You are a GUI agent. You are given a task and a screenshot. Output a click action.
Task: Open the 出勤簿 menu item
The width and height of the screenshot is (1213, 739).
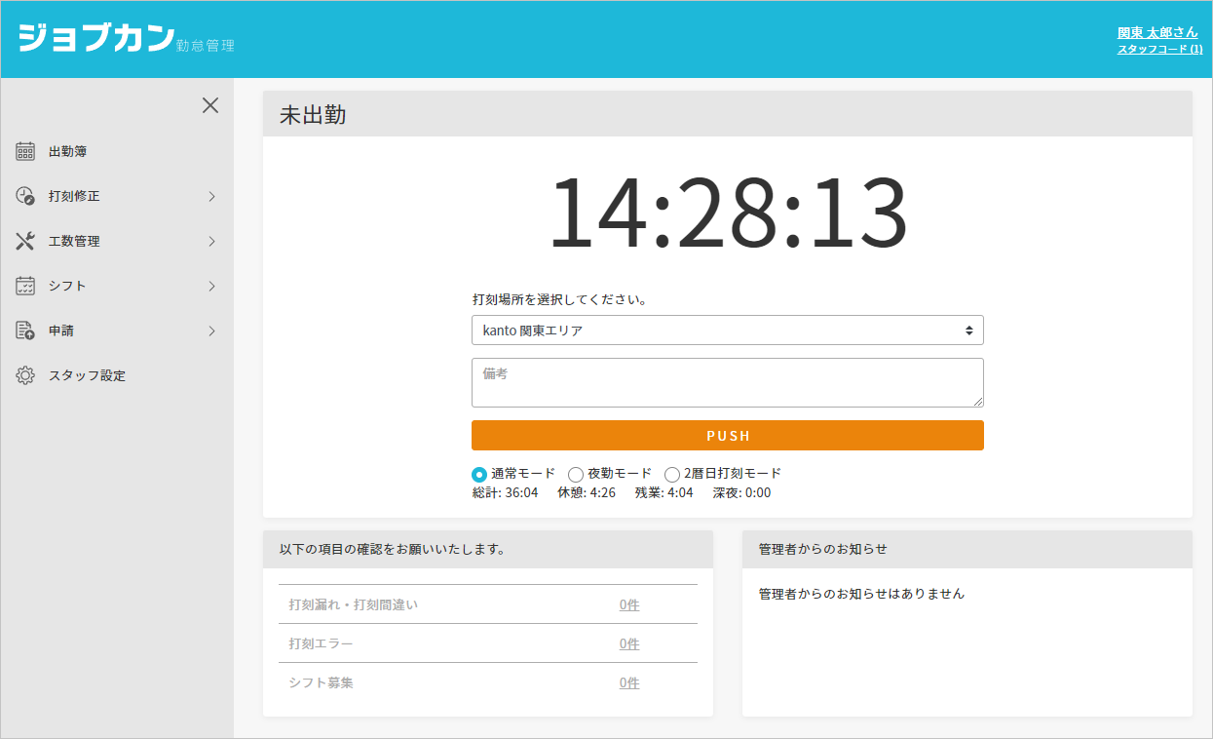pos(68,151)
